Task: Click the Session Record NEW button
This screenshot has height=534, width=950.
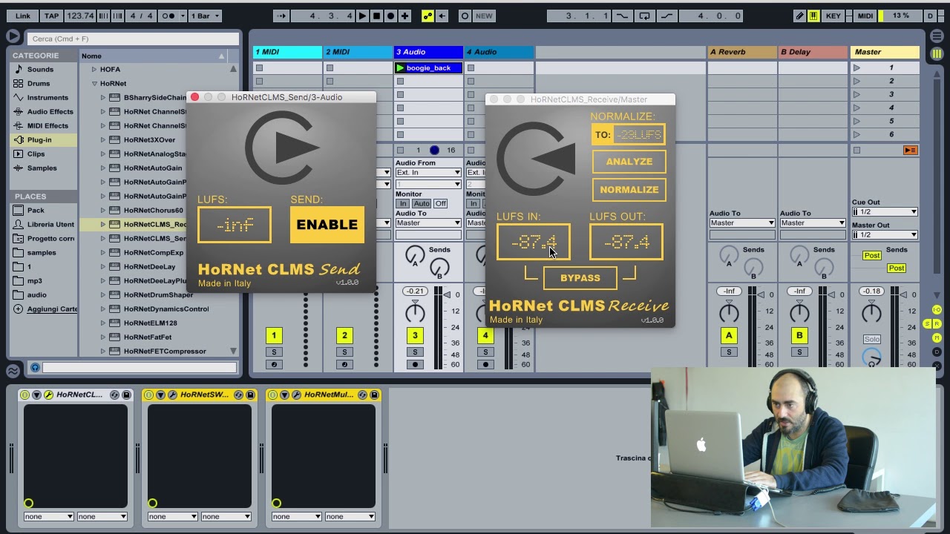Action: coord(484,16)
